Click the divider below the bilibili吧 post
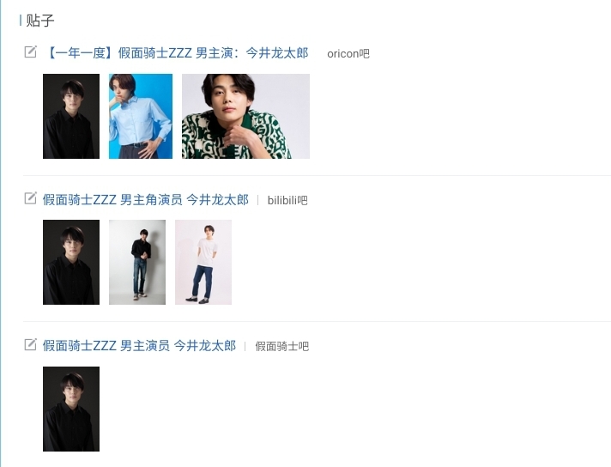Image resolution: width=611 pixels, height=467 pixels. click(317, 322)
